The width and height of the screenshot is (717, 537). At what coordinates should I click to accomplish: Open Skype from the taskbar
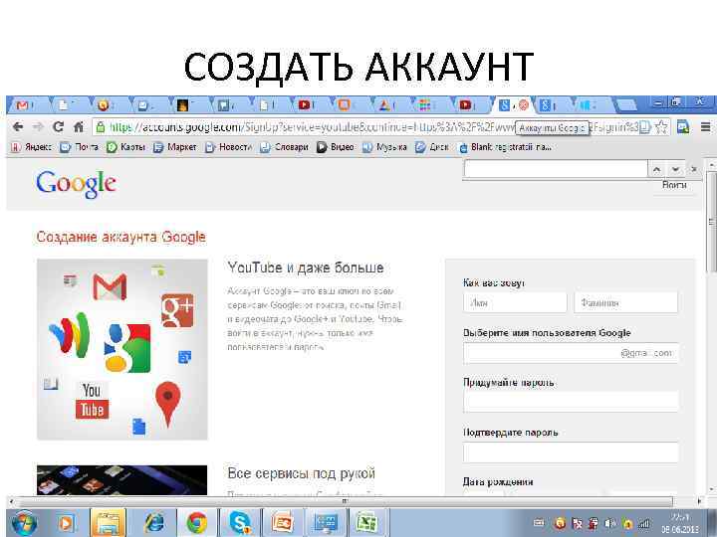click(240, 523)
